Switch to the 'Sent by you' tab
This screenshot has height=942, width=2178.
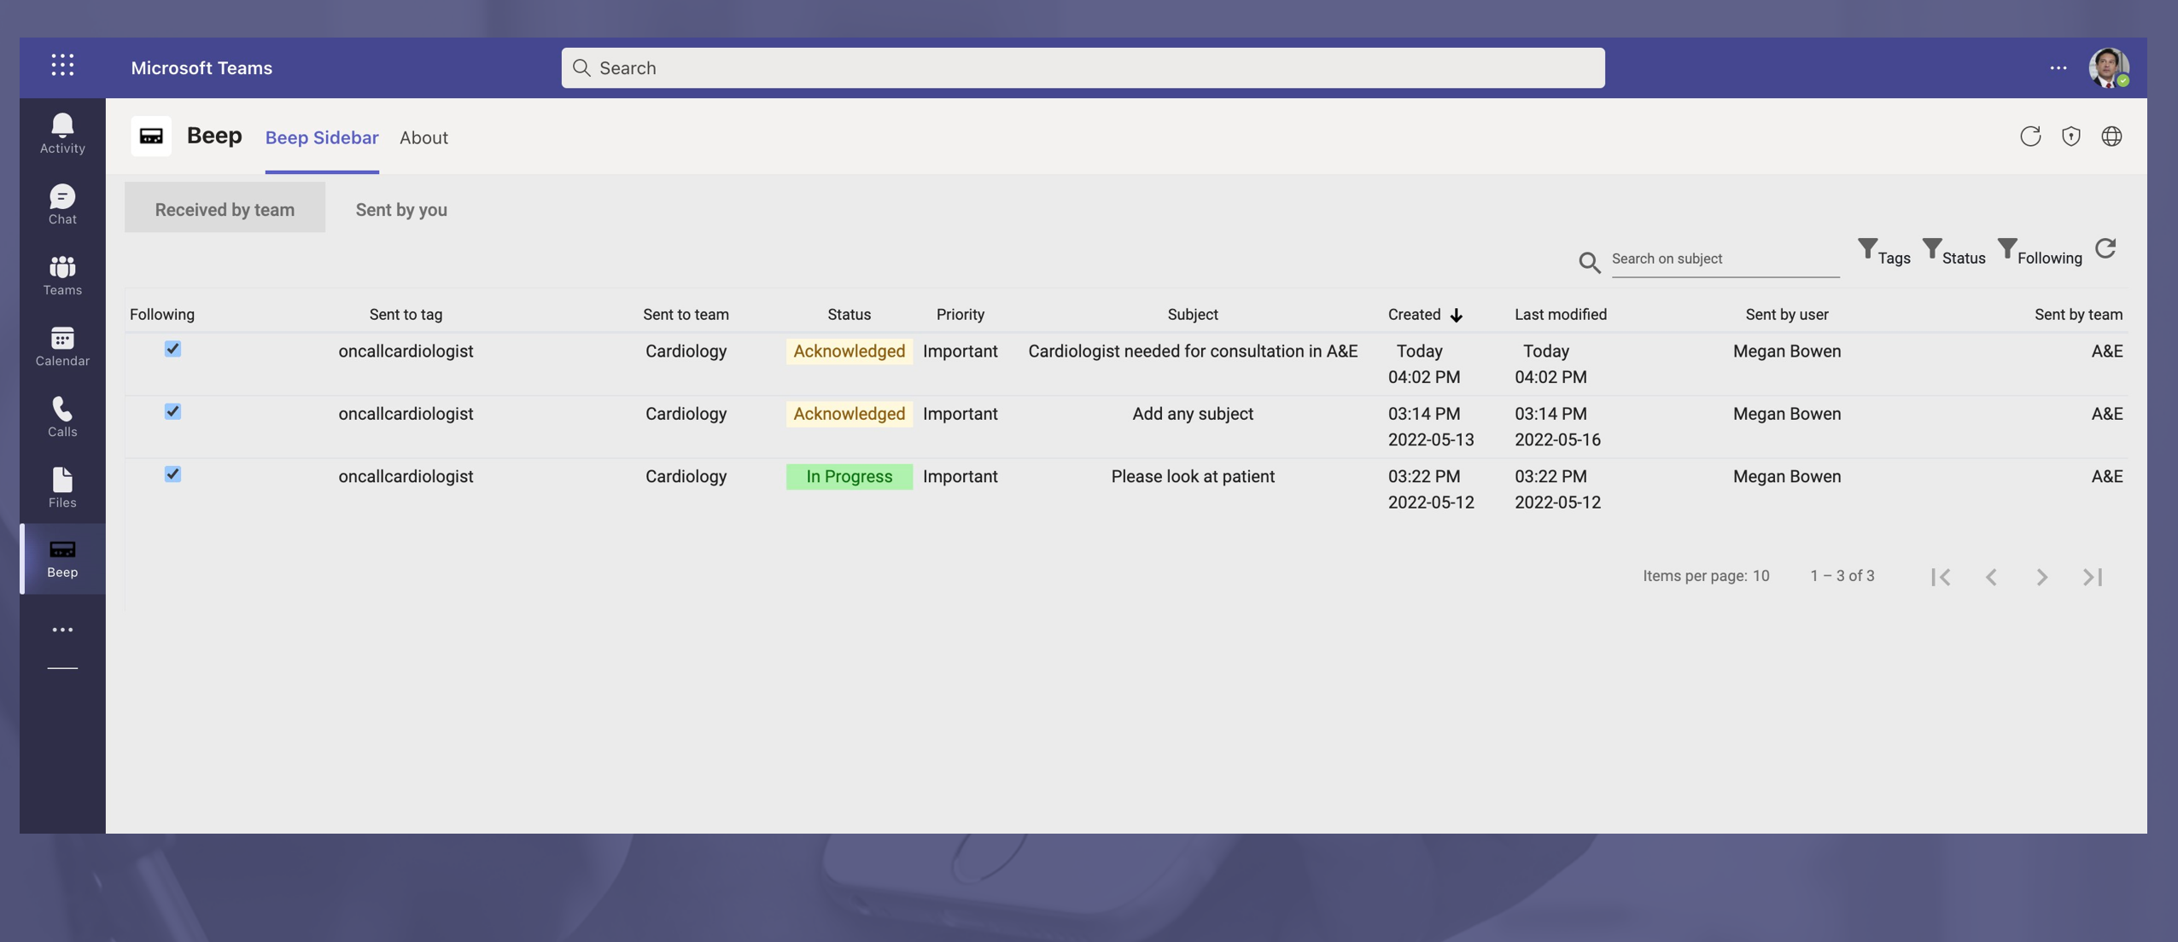tap(401, 209)
